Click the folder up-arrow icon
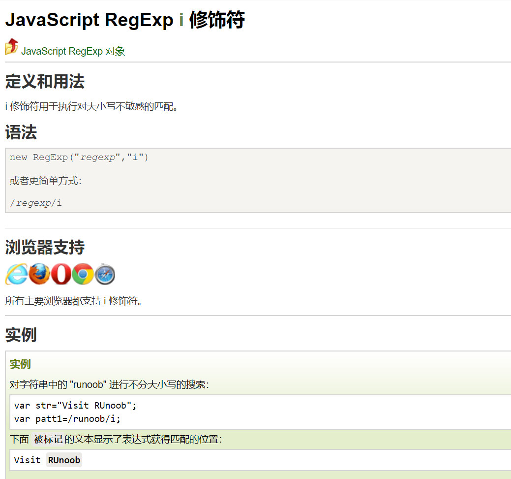Viewport: 511px width, 479px height. coord(12,46)
